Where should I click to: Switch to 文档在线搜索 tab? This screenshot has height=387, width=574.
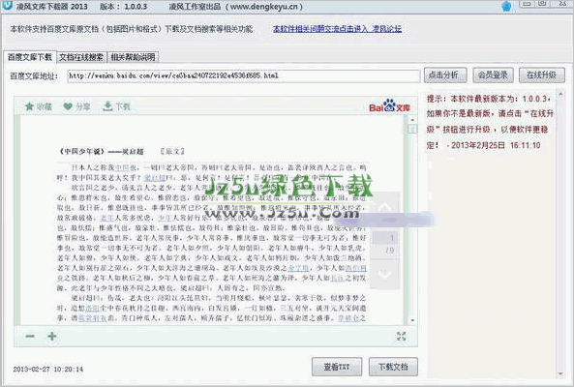81,57
